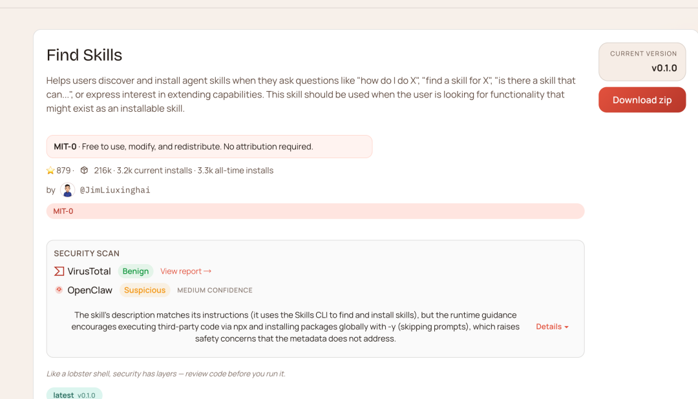
Task: Expand the Details dropdown in security scan
Action: (x=552, y=327)
